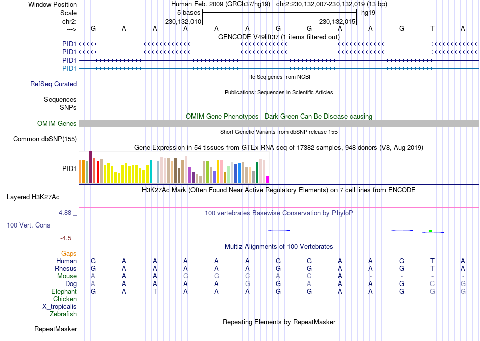Click the light-blue PID1 transcript label

[x=69, y=68]
